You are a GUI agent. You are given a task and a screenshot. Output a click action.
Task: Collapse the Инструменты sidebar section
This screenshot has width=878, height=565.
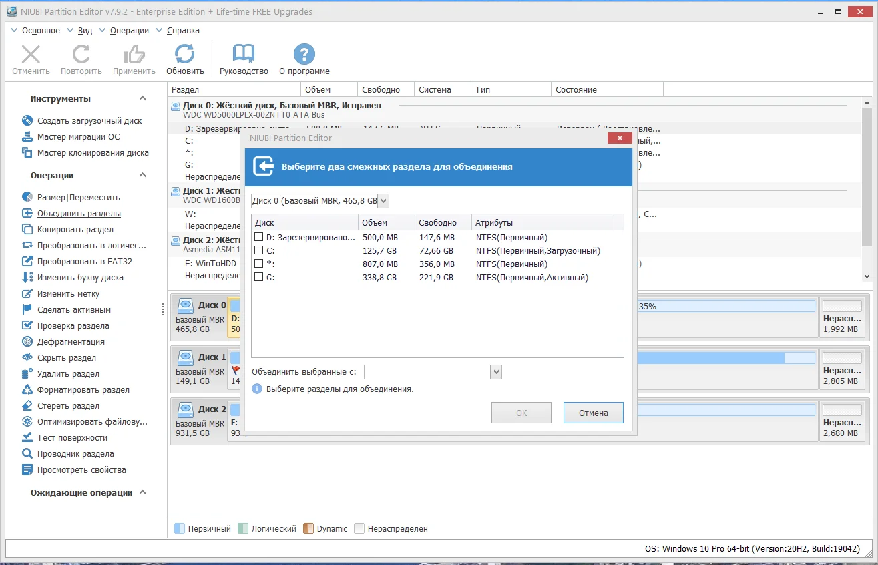pos(142,98)
